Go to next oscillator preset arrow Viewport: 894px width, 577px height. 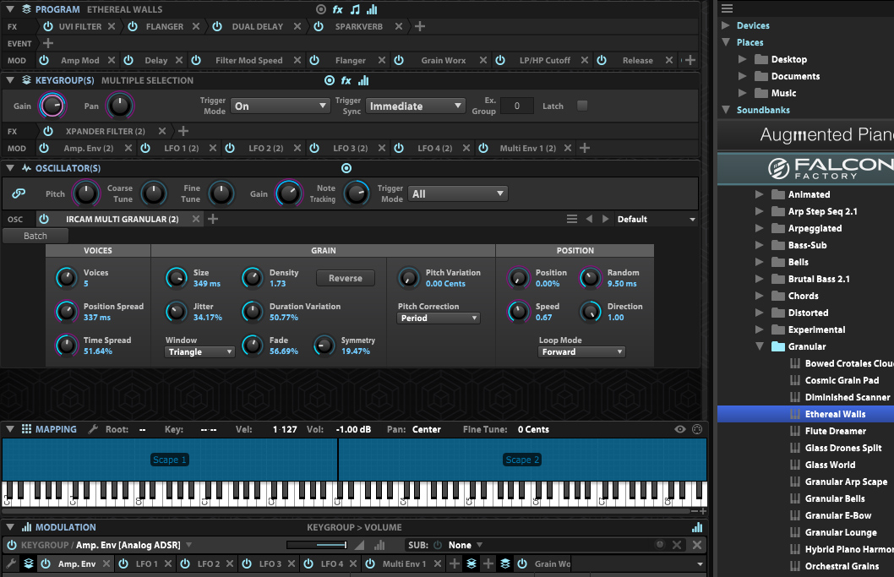pyautogui.click(x=606, y=219)
